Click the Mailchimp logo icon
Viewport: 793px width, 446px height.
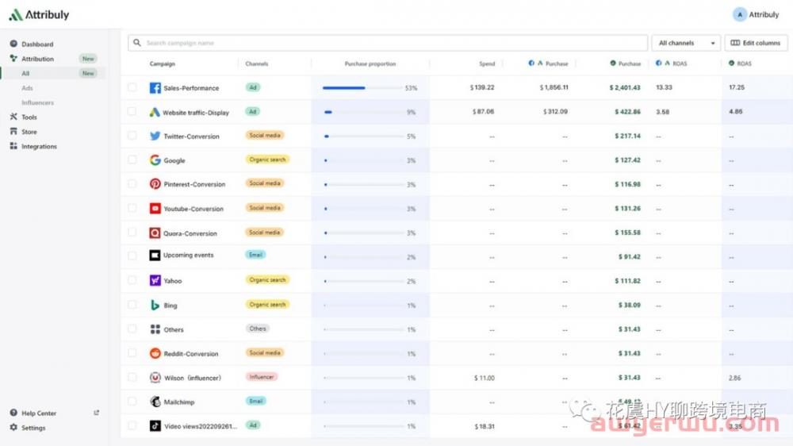click(x=155, y=402)
